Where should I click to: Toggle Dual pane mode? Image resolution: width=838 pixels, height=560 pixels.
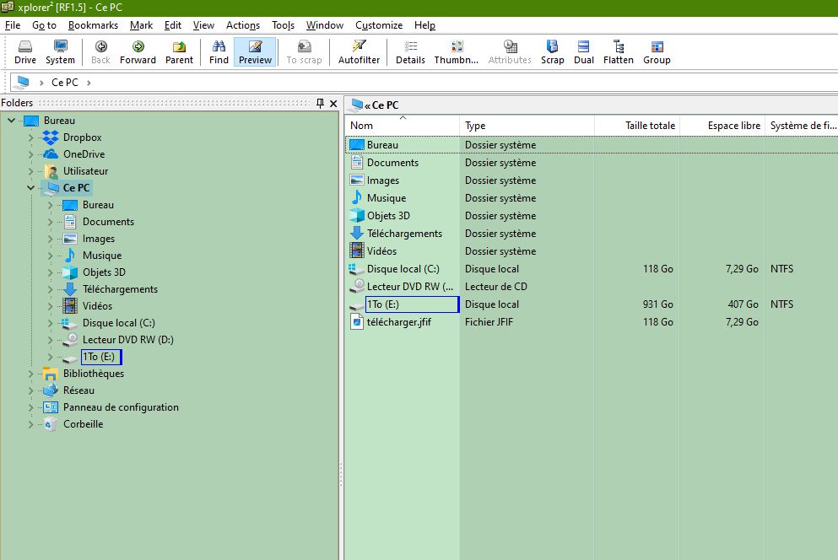point(584,51)
